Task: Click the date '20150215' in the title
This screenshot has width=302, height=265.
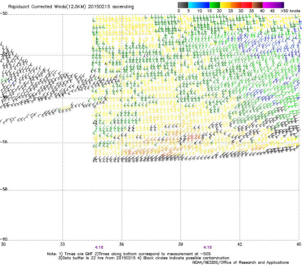Action: (99, 7)
